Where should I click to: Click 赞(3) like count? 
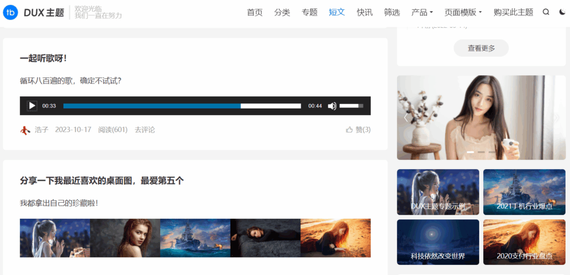click(363, 130)
